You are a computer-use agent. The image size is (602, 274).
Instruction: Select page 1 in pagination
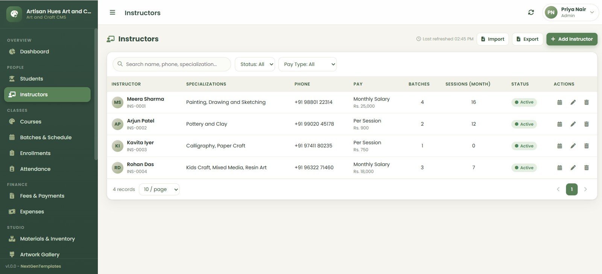(x=572, y=189)
